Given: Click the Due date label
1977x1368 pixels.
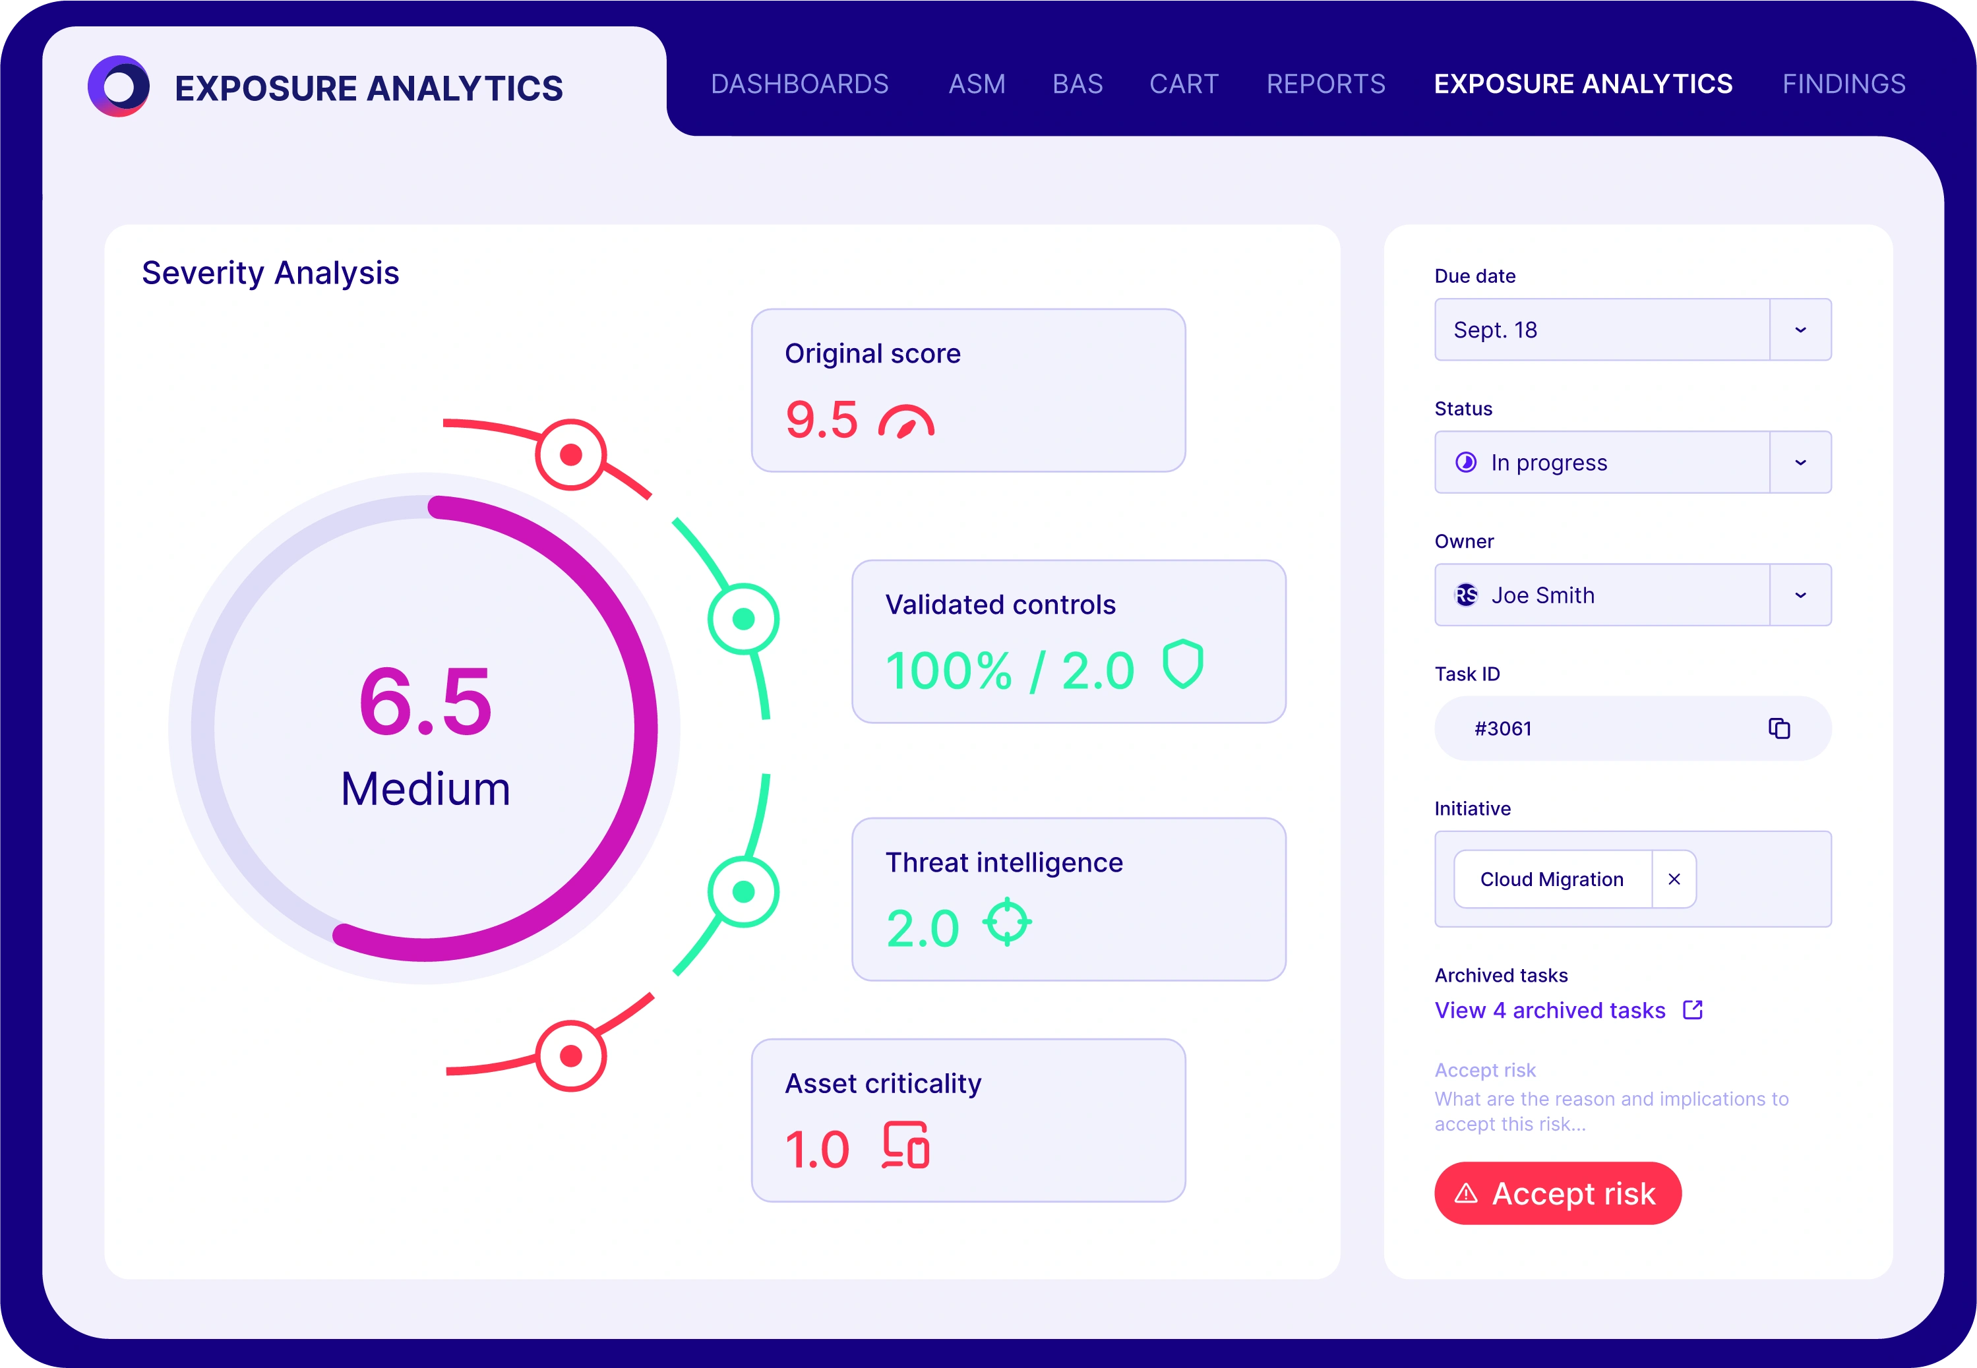Looking at the screenshot, I should tap(1475, 276).
